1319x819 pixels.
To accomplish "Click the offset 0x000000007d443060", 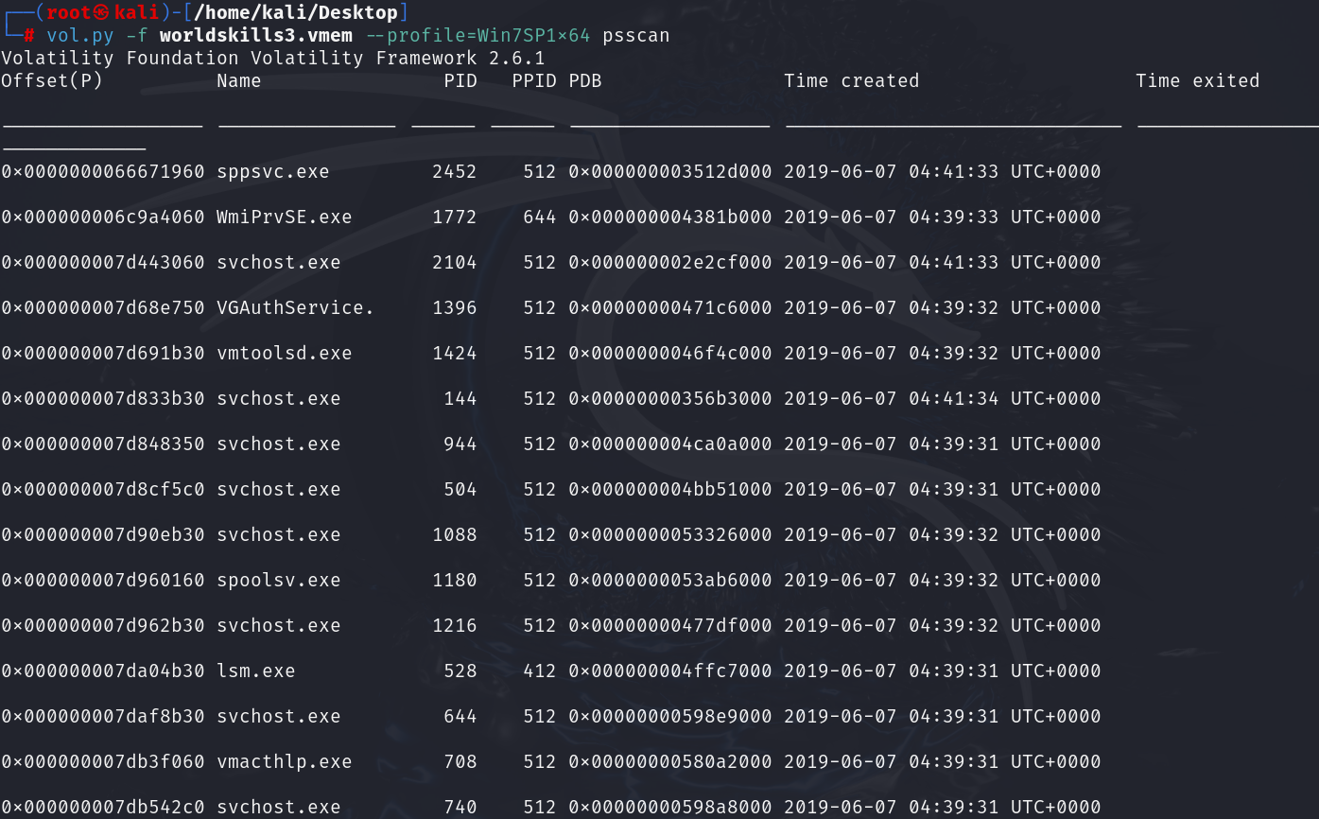I will tap(102, 262).
